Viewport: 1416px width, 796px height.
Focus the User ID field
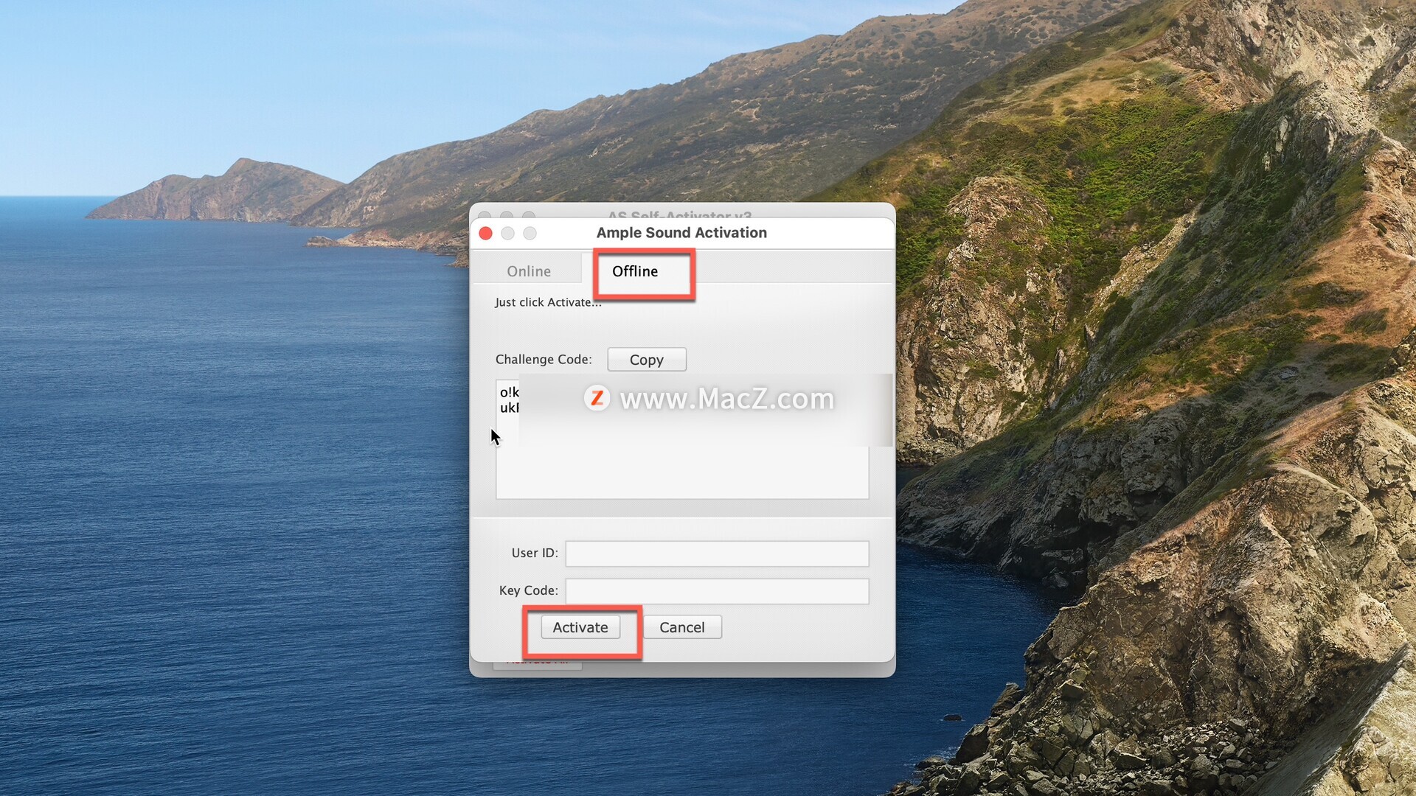pos(717,554)
